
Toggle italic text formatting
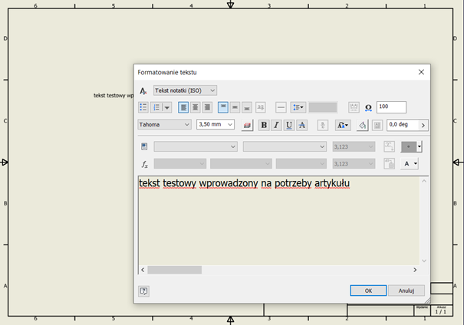pos(276,125)
